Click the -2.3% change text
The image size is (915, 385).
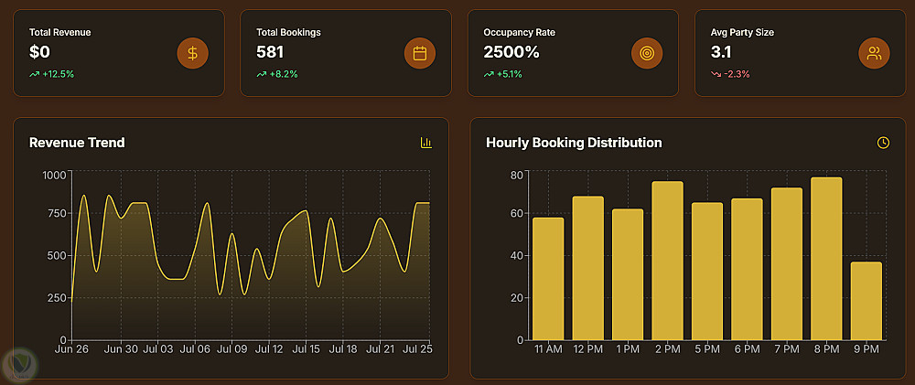point(737,75)
